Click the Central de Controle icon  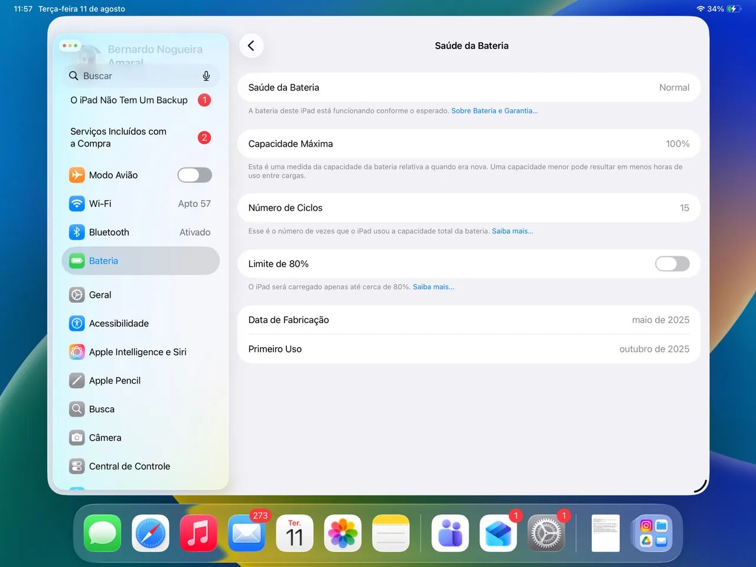[77, 466]
